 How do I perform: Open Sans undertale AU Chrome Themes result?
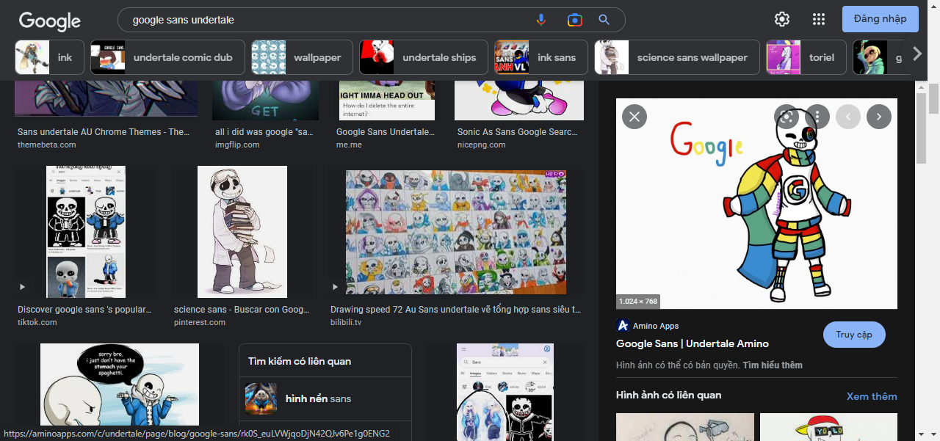tap(104, 132)
